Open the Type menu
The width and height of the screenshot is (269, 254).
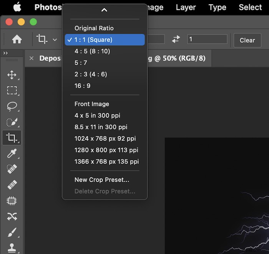pos(217,7)
